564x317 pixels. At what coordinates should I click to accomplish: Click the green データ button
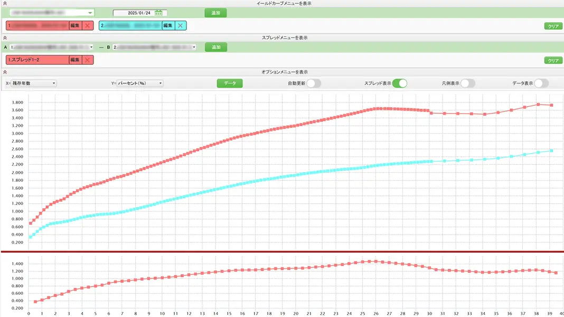pyautogui.click(x=230, y=83)
